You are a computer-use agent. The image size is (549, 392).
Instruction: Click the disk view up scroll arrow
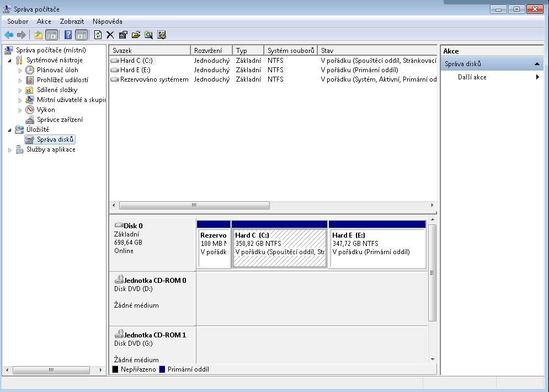click(x=433, y=219)
